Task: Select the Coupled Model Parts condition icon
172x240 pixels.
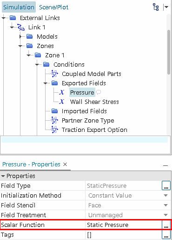Action: (x=54, y=74)
